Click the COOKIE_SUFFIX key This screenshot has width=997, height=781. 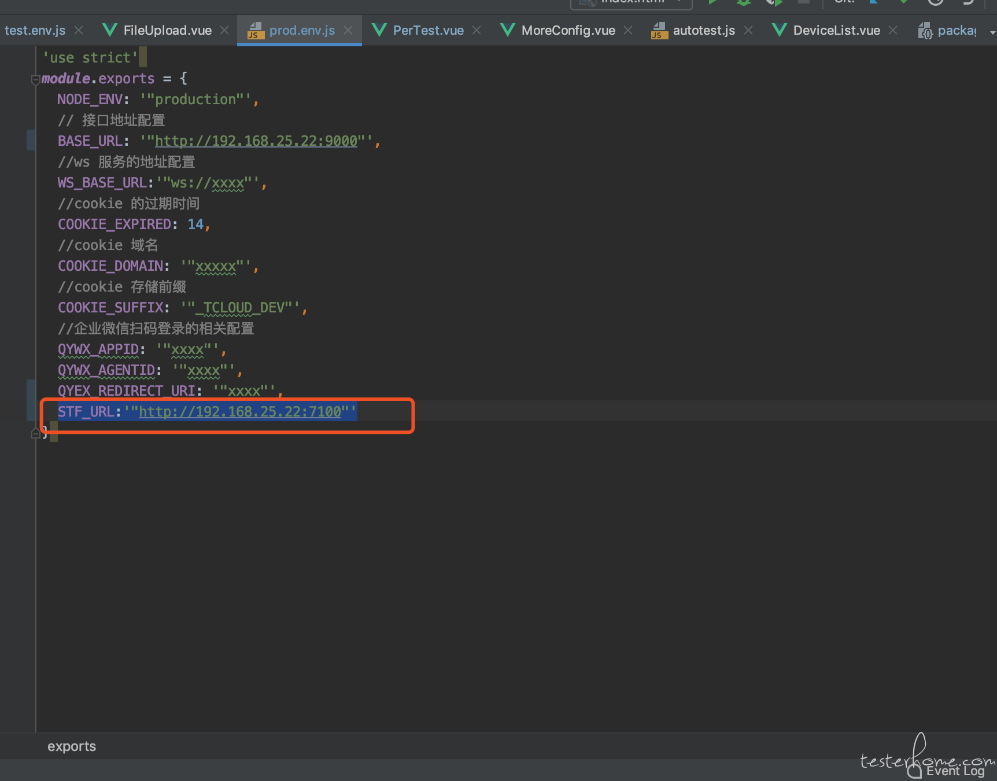pos(110,308)
